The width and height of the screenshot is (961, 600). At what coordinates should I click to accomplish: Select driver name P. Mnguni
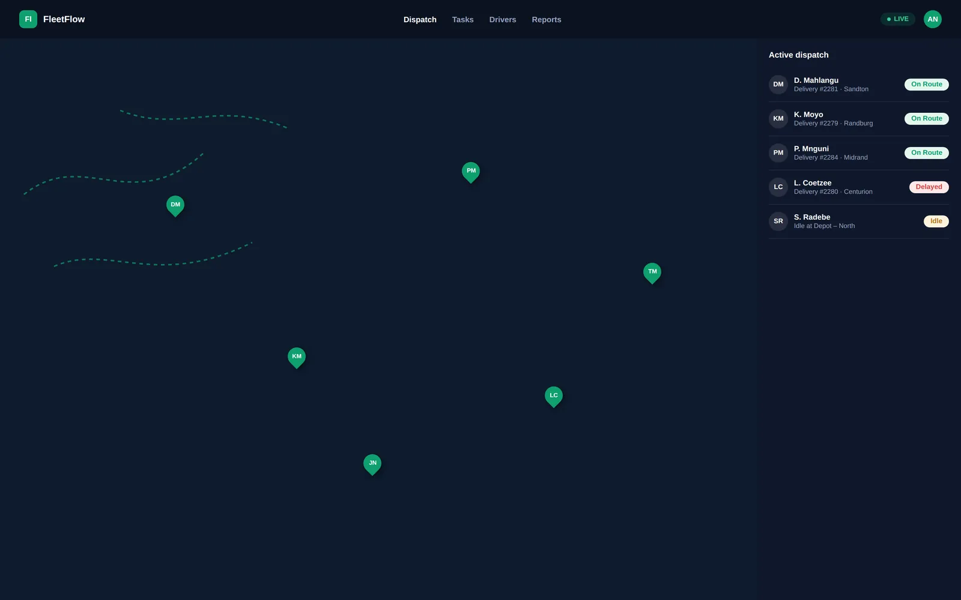811,149
